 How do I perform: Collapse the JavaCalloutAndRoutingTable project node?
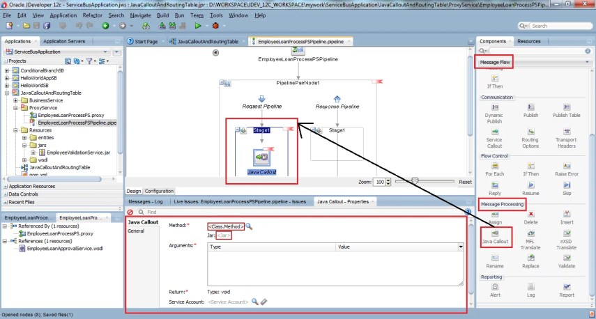(7, 93)
